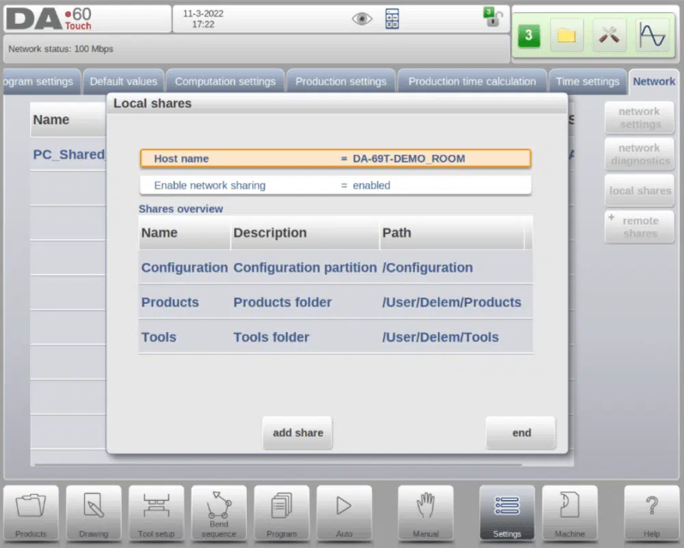Click the crossed tools wrench icon

click(x=609, y=36)
